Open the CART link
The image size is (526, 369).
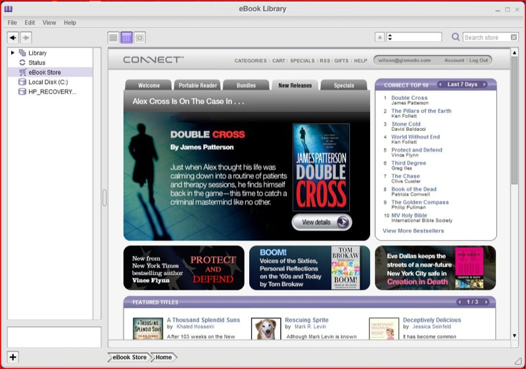(278, 61)
